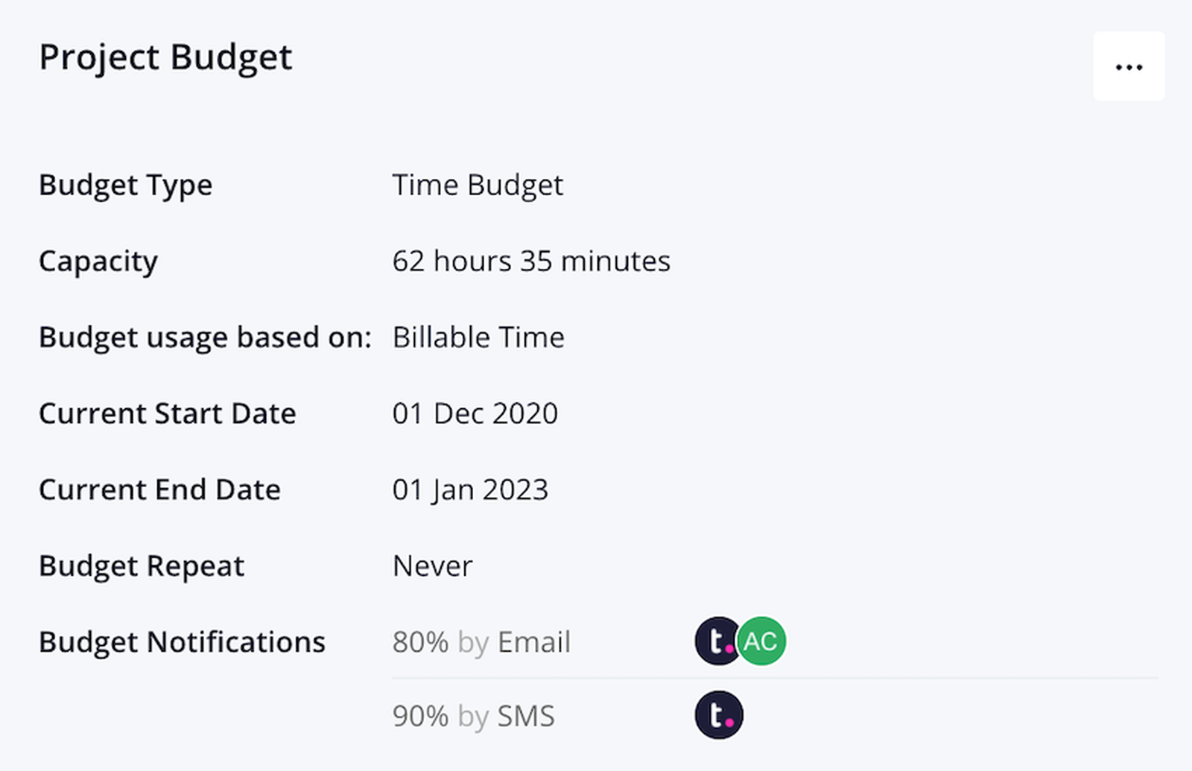Open the Budget Type selector showing Time Budget
1192x771 pixels.
coord(478,185)
